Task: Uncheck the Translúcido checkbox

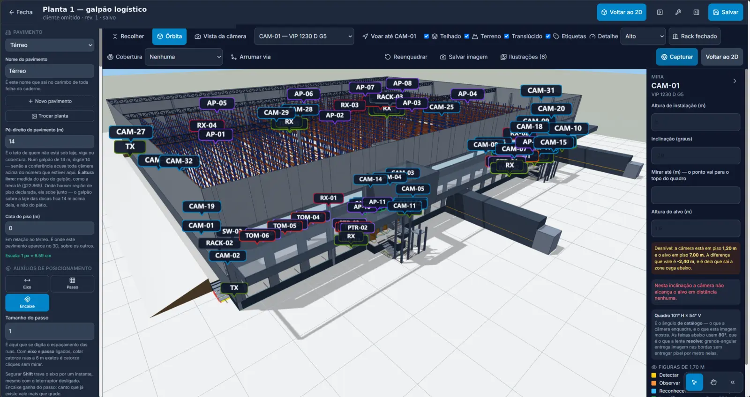Action: [506, 36]
